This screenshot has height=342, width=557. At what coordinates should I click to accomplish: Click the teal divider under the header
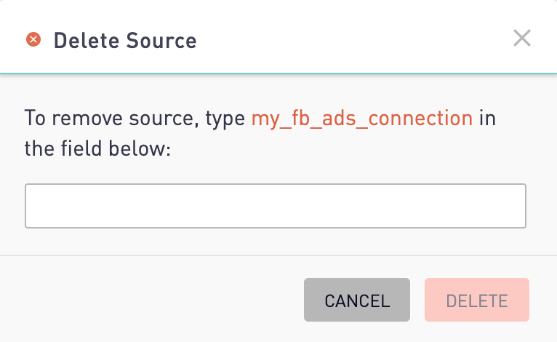(x=278, y=73)
